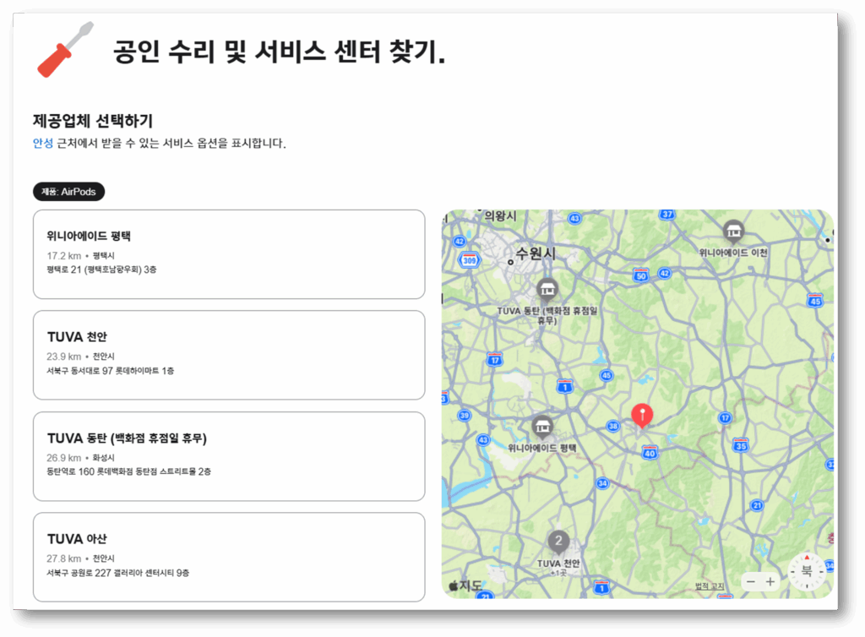
Task: Open the 법적 고지 legal link
Action: pyautogui.click(x=710, y=585)
